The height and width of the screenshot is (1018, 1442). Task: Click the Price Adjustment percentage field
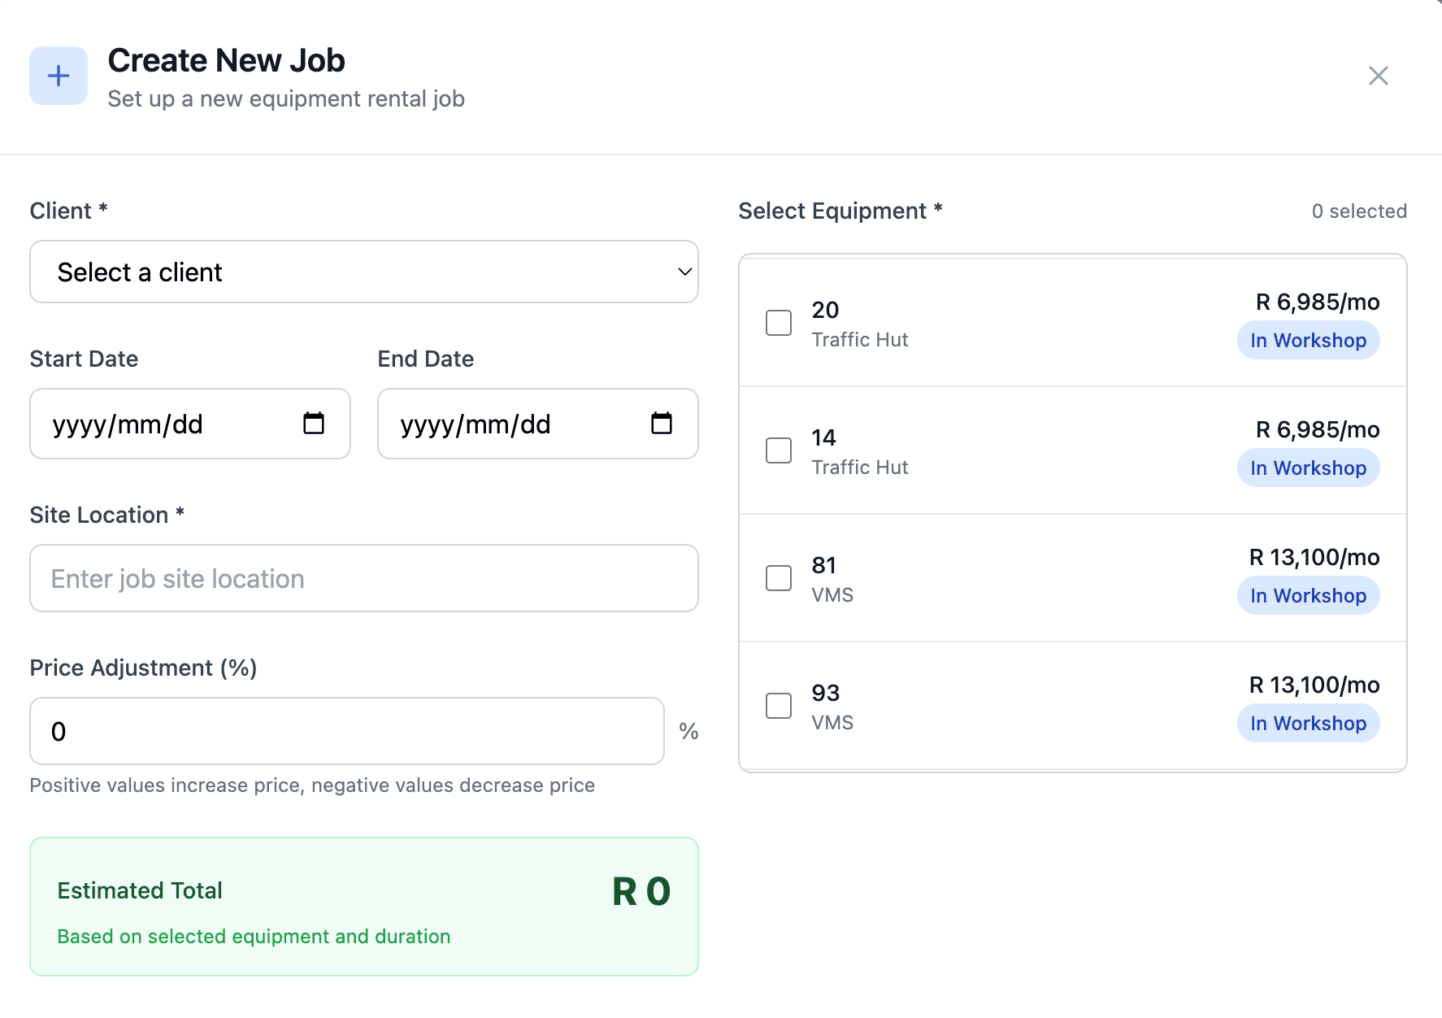pos(347,731)
